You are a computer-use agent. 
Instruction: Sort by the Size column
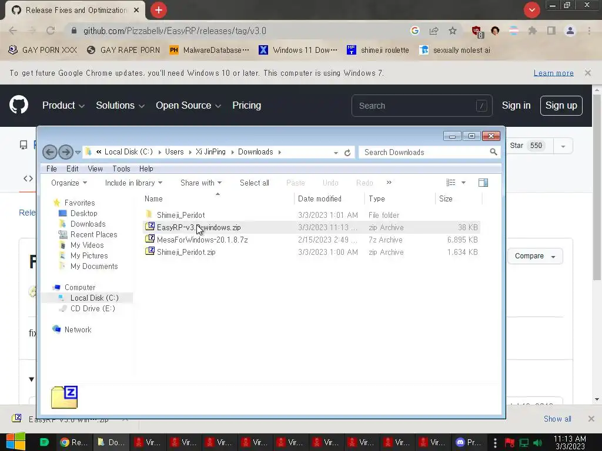point(446,198)
